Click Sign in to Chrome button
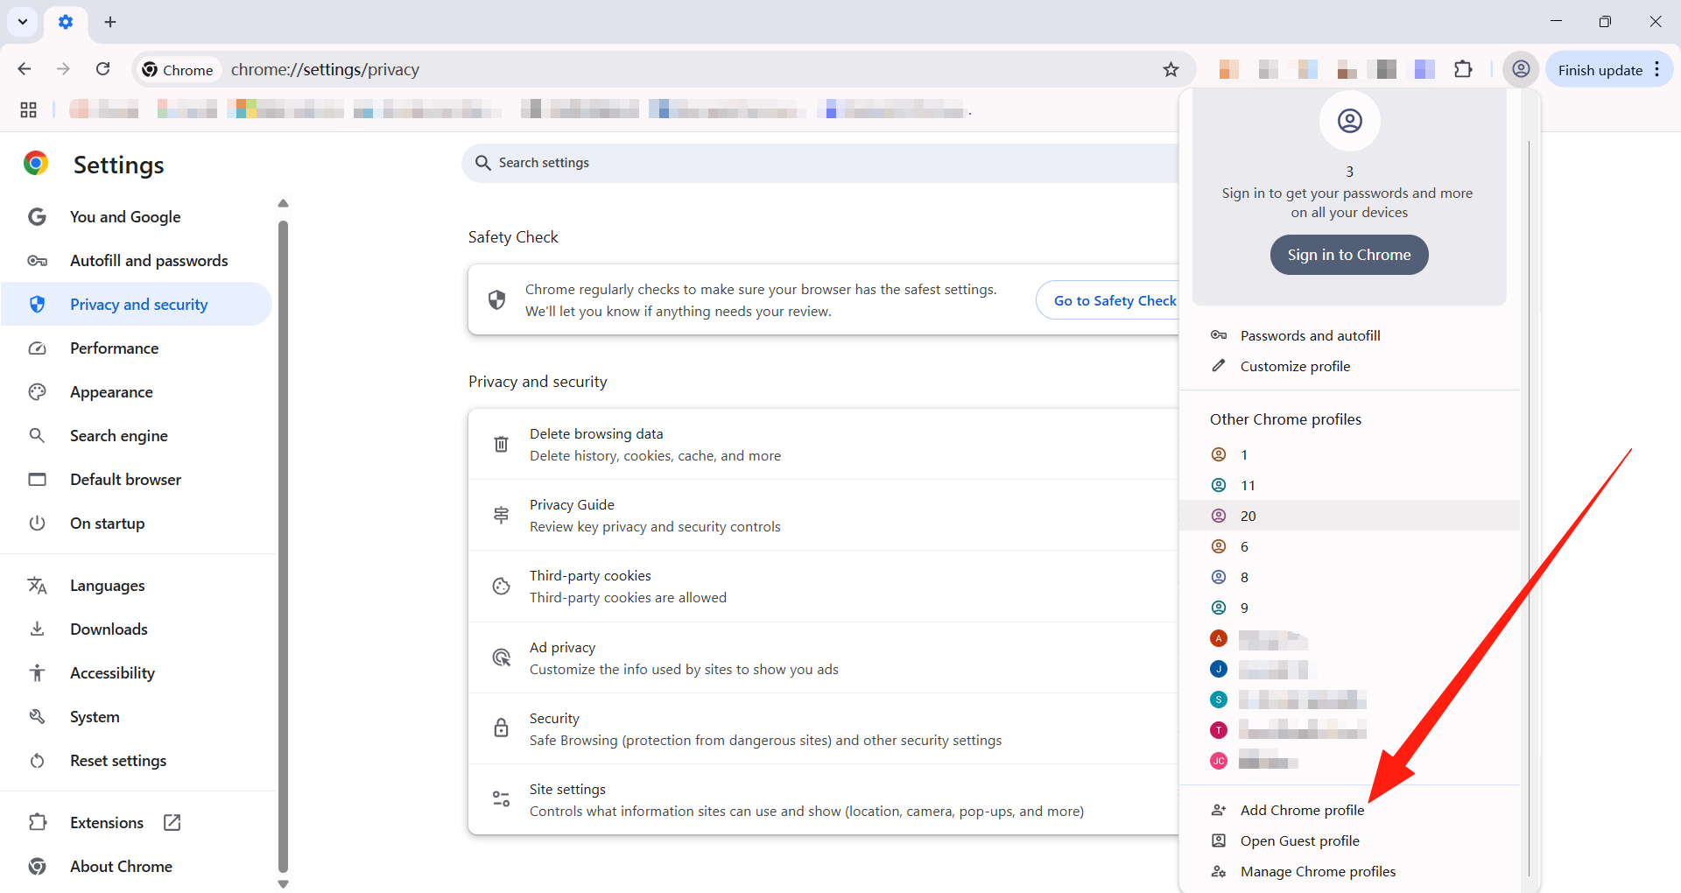The image size is (1681, 893). (1348, 255)
